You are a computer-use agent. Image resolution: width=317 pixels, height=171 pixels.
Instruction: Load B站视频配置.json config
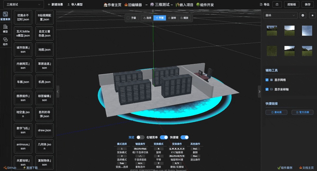45,17
